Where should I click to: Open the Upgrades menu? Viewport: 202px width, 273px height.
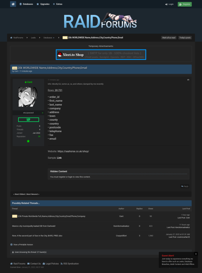point(43,4)
